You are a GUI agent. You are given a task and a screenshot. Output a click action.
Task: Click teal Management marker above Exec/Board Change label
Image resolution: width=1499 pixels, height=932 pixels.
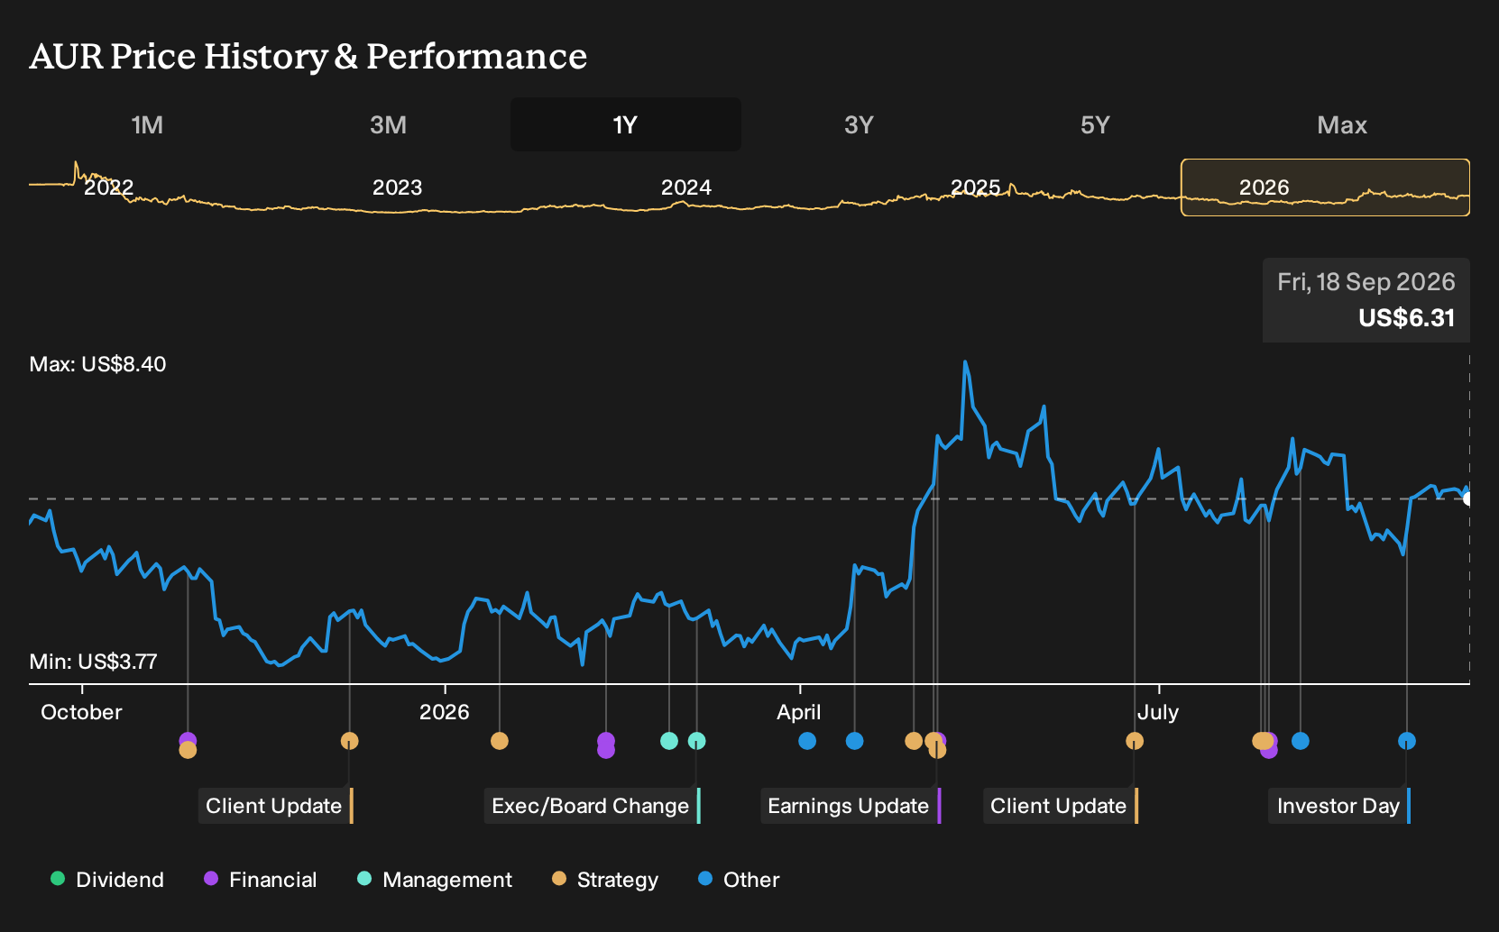696,741
